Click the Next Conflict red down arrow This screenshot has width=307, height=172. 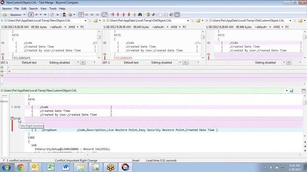(x=112, y=15)
